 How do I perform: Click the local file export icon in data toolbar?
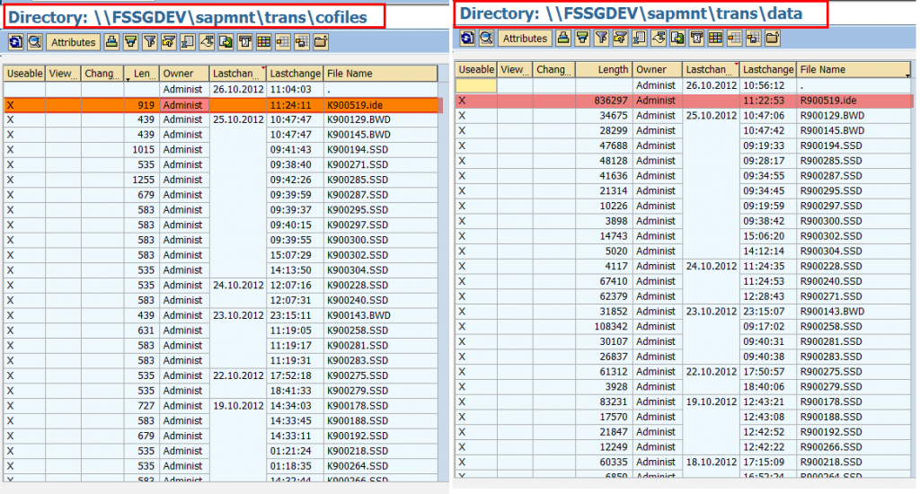(677, 38)
